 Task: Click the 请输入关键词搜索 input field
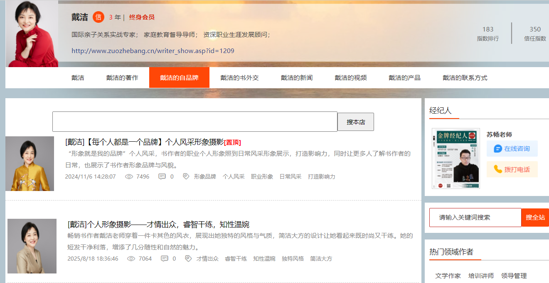click(x=475, y=218)
